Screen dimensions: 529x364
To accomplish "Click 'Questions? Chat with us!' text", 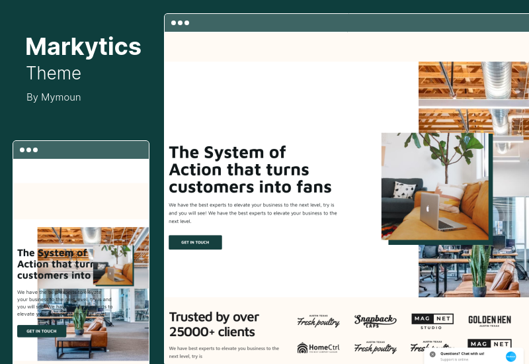I will tap(462, 353).
